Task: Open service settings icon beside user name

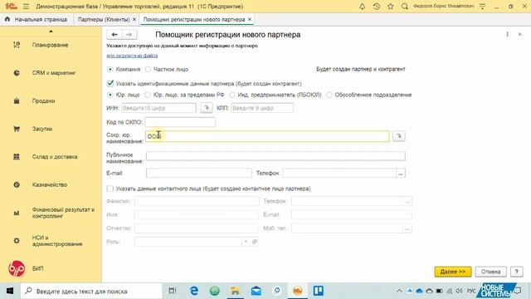Action: point(483,7)
